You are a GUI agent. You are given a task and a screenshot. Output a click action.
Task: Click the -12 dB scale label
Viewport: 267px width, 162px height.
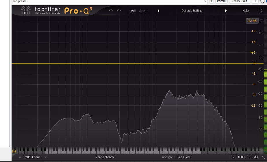click(x=253, y=106)
